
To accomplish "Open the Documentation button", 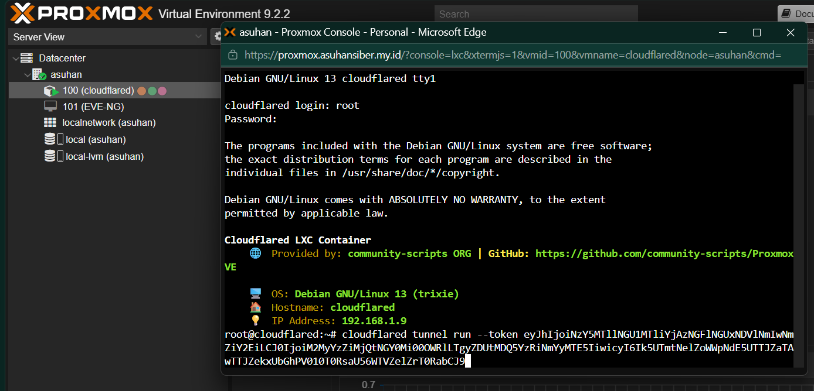I will [x=796, y=14].
